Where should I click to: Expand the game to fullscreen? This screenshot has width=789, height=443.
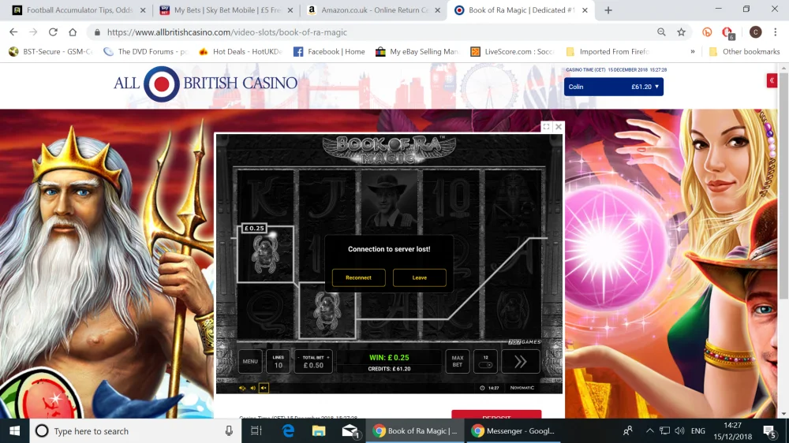[546, 127]
